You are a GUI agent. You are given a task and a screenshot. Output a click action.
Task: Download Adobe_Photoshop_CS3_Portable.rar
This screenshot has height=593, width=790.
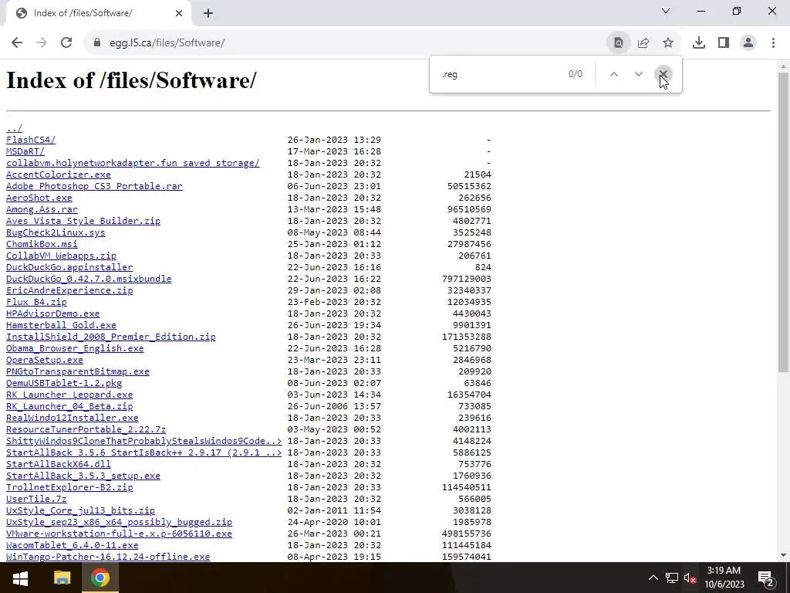point(94,186)
